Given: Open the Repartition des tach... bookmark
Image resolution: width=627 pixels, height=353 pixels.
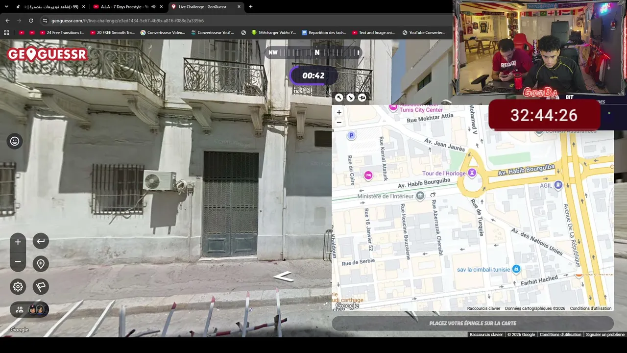Looking at the screenshot, I should (x=324, y=33).
